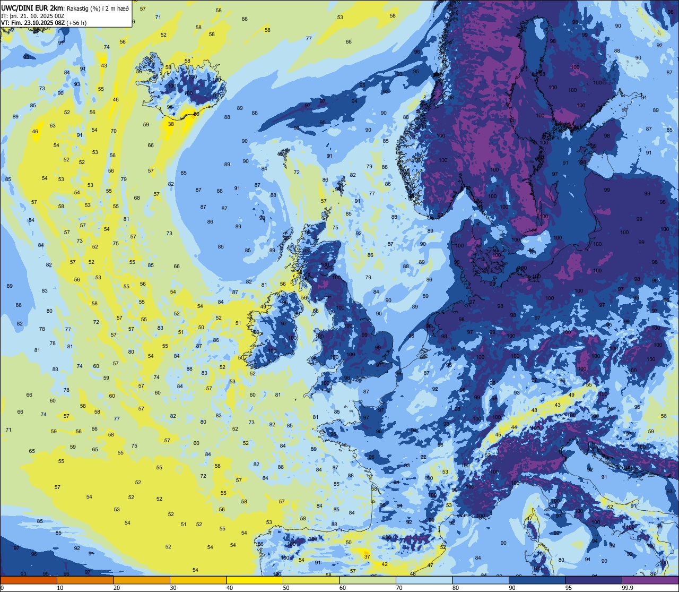The image size is (679, 592).
Task: Click the legend tick label "70"
Action: coord(399,588)
